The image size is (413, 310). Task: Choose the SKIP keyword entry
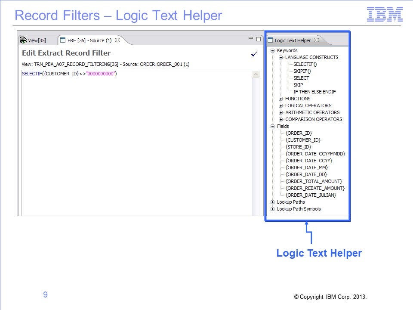pyautogui.click(x=298, y=85)
